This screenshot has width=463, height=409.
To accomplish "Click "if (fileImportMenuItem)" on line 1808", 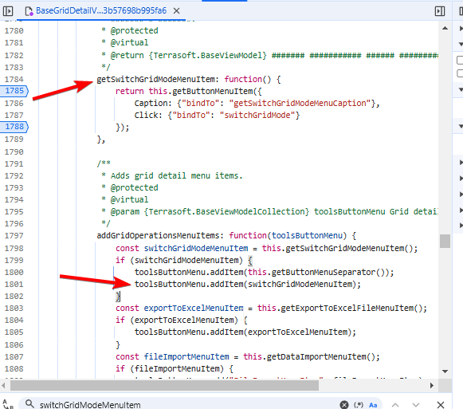I will coord(170,369).
